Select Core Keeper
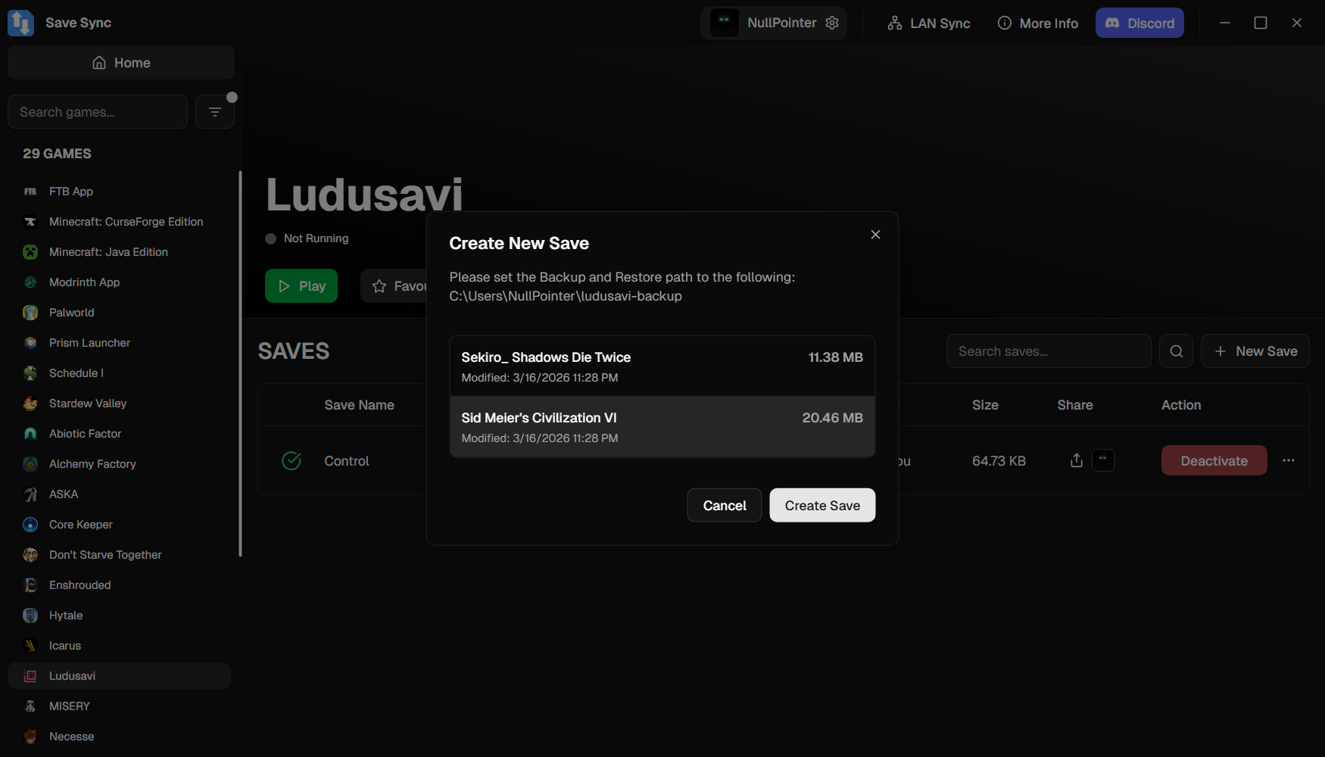Screen dimensions: 1325x757 tap(119, 525)
